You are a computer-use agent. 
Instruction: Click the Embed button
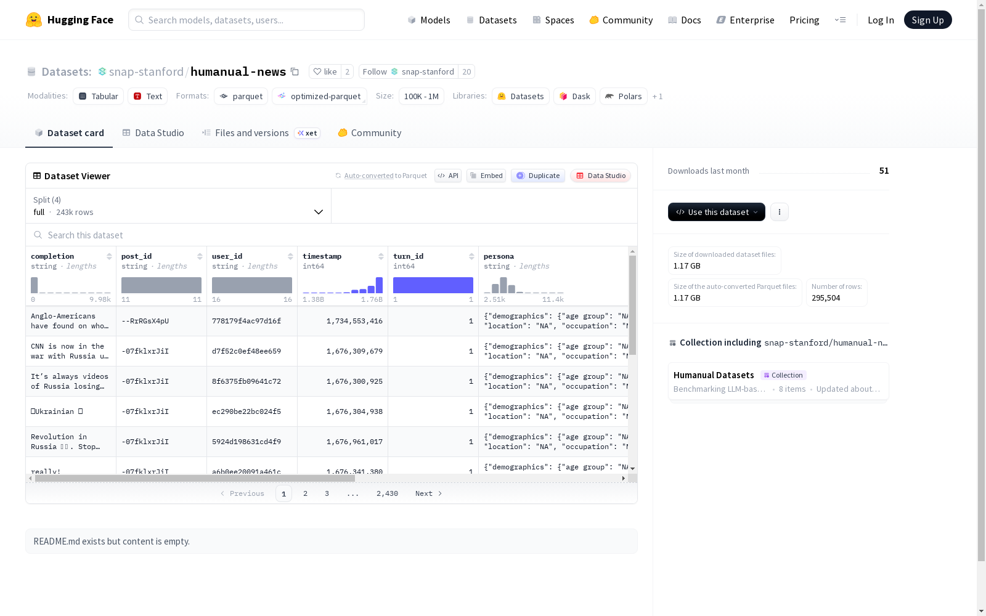coord(486,176)
